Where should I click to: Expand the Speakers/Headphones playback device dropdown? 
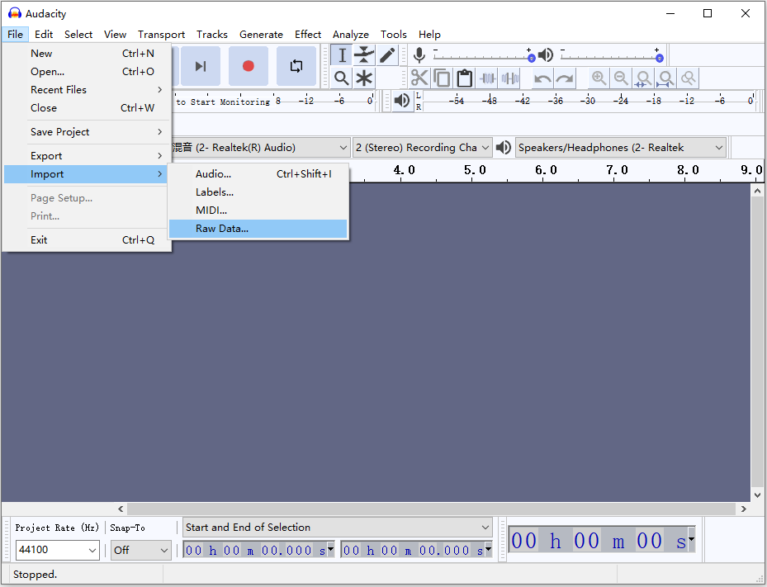[620, 148]
